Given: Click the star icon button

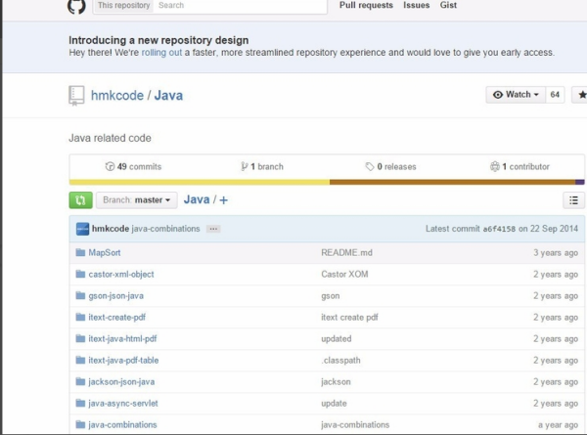Looking at the screenshot, I should pos(581,95).
